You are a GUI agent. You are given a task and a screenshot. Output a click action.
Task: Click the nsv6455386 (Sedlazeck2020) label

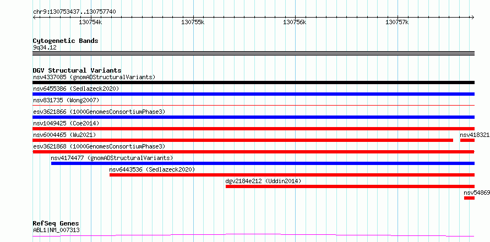(76, 89)
